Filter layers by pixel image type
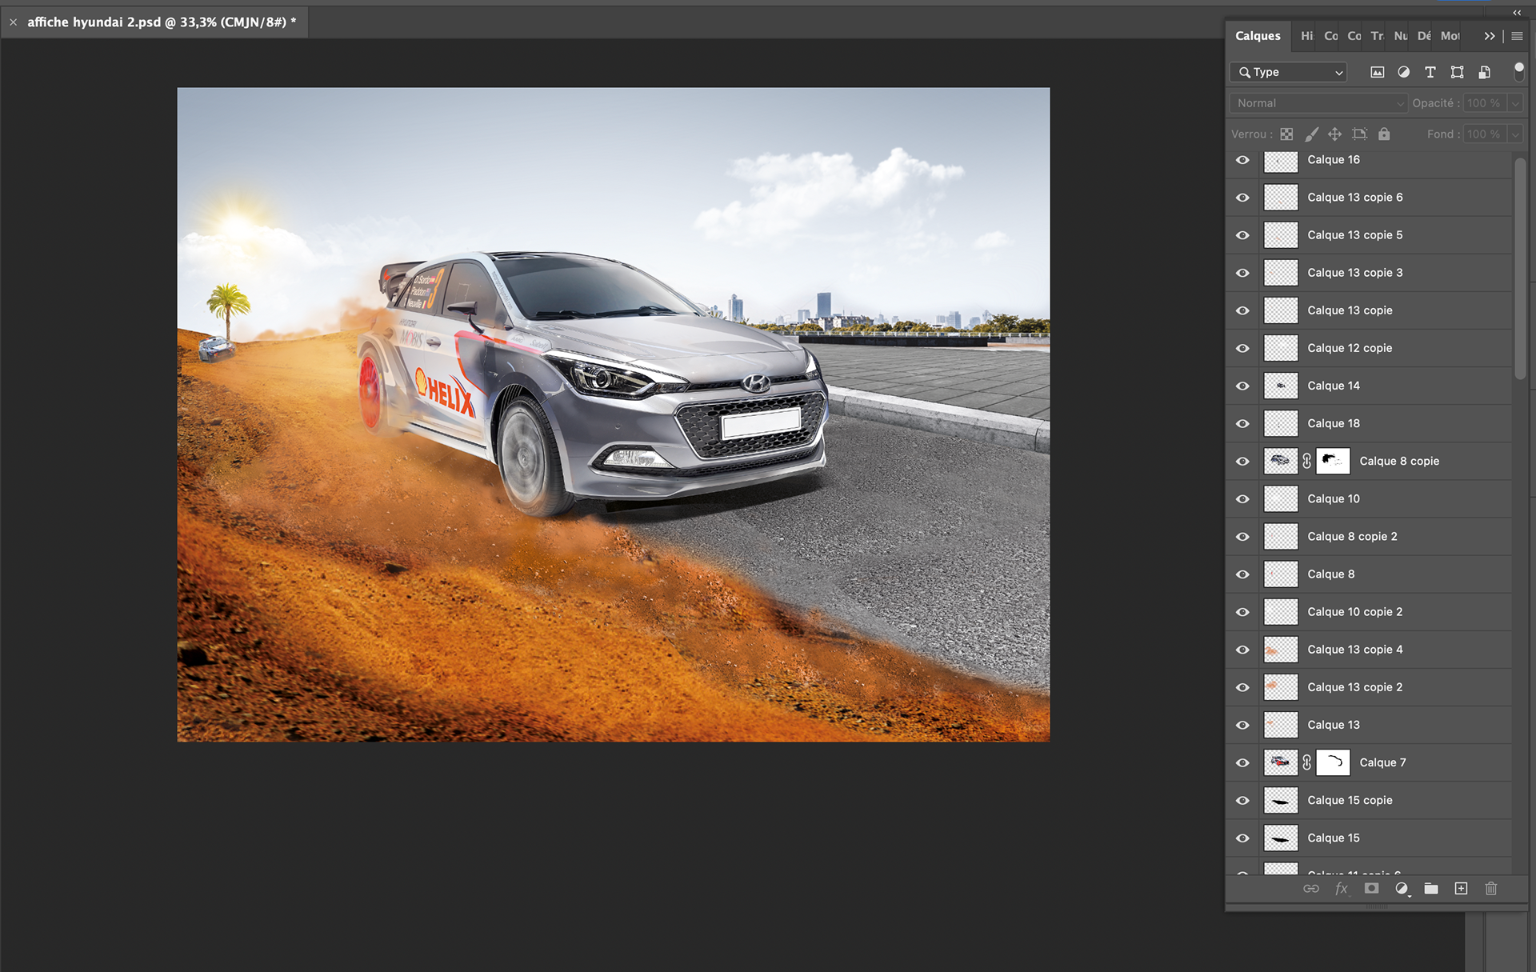The height and width of the screenshot is (972, 1536). pos(1377,72)
